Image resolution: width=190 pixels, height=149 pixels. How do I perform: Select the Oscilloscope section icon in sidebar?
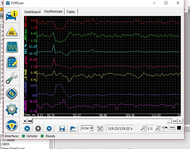click(12, 47)
